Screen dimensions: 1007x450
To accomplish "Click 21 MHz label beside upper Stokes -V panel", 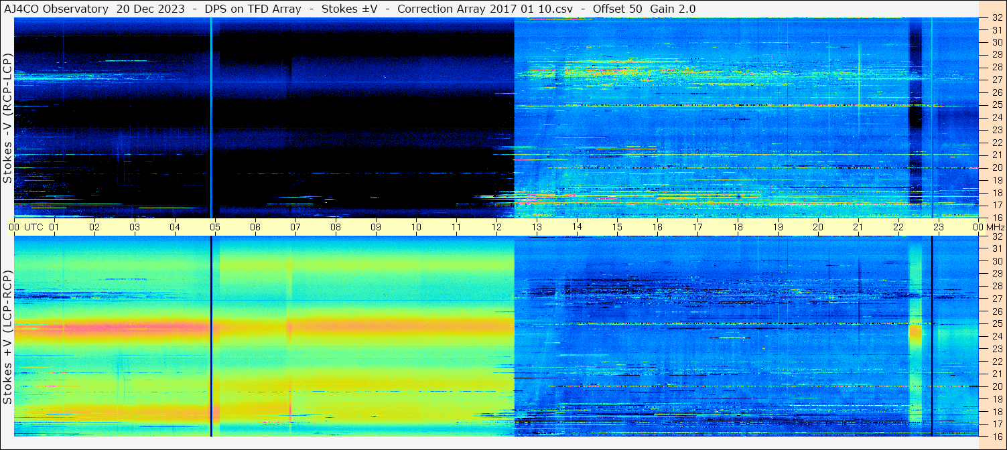I will (997, 155).
